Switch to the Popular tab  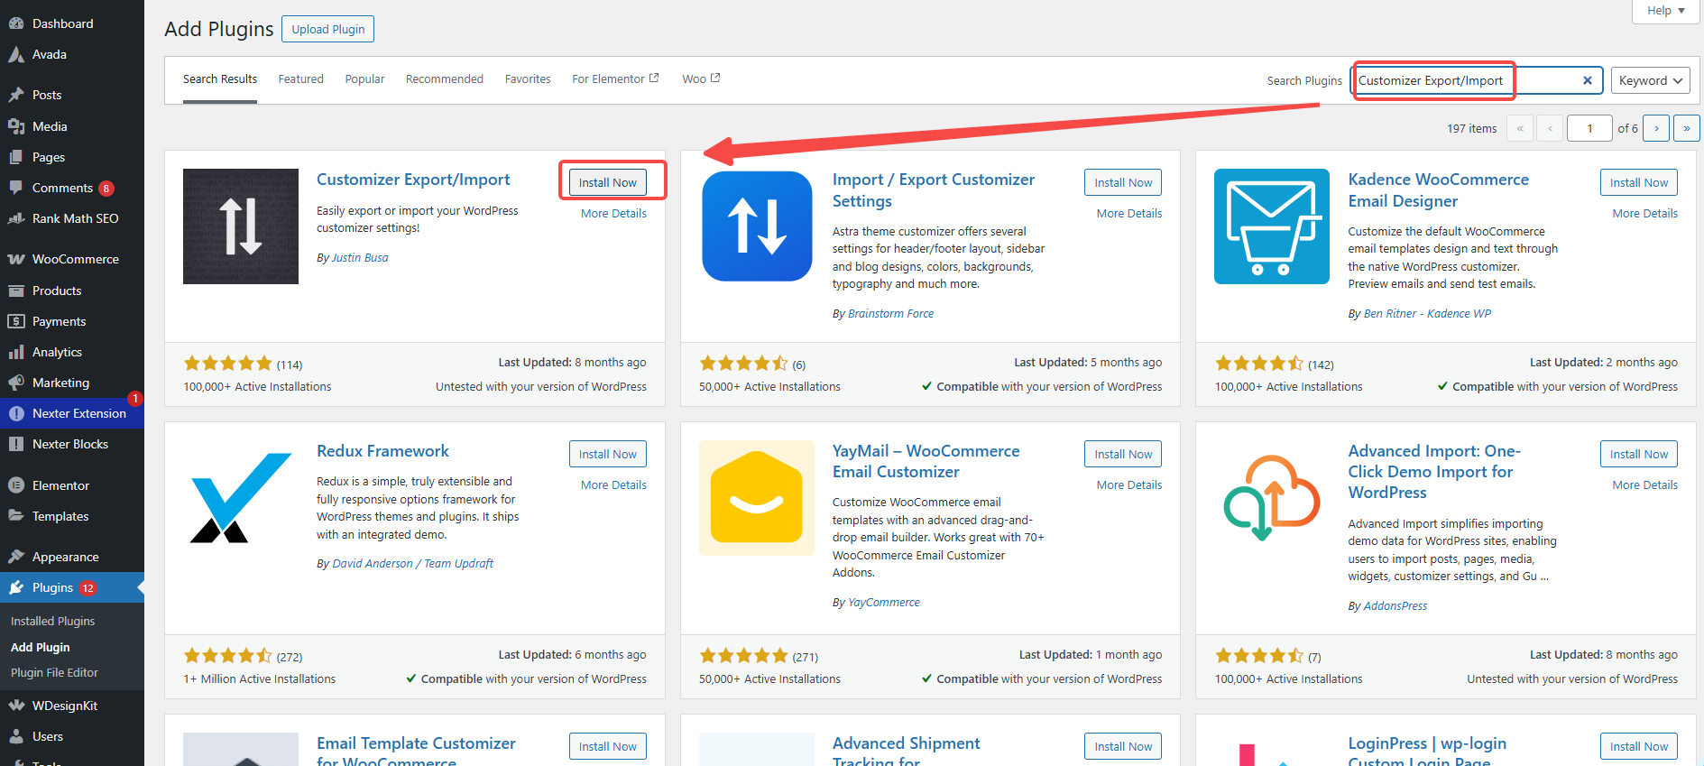364,79
